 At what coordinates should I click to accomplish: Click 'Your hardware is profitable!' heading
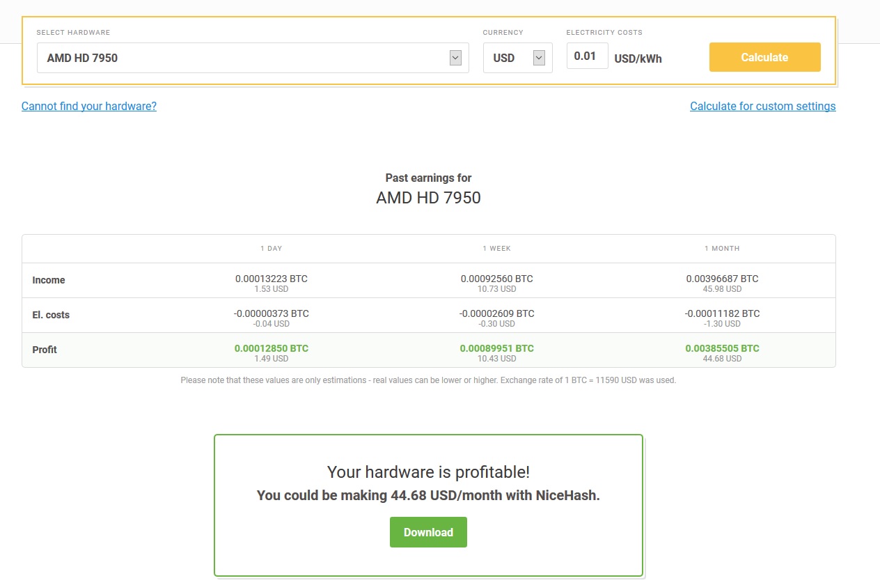pos(428,472)
